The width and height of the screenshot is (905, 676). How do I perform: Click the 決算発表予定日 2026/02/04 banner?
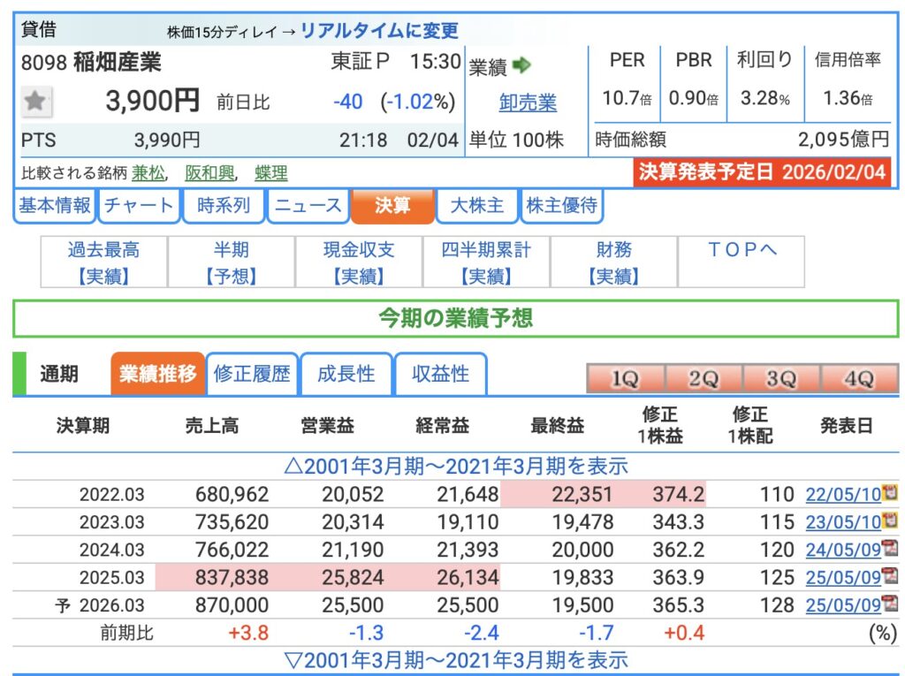(762, 172)
